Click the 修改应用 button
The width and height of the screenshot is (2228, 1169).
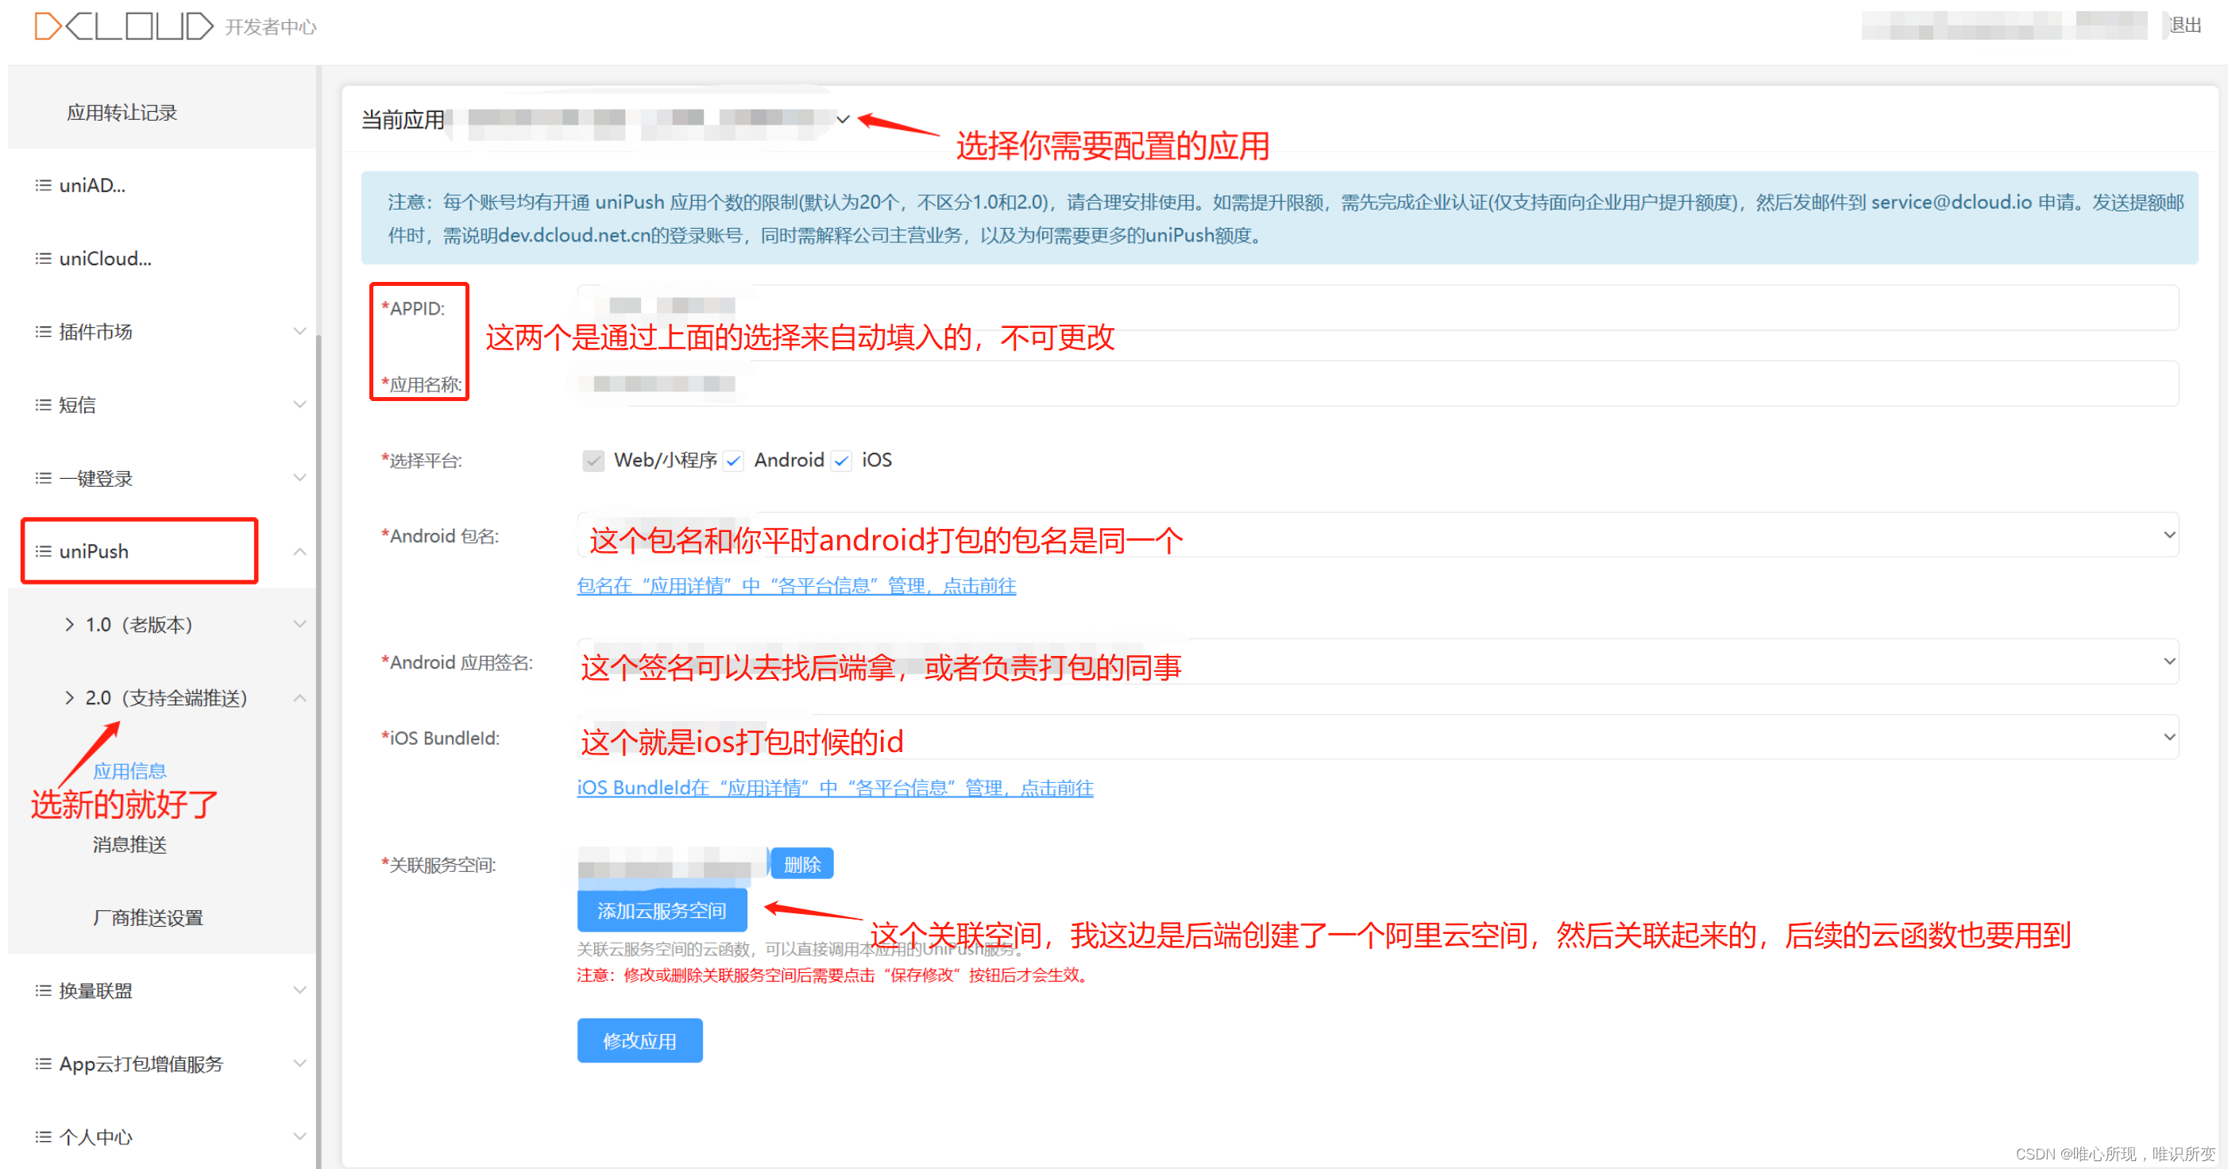click(639, 1041)
